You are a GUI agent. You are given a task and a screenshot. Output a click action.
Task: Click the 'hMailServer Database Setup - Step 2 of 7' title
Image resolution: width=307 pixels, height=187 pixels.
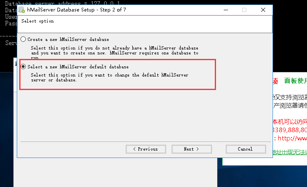(76, 10)
